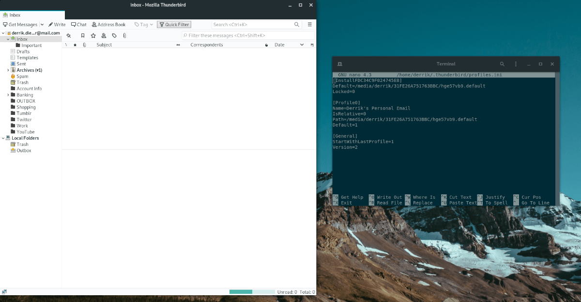Image resolution: width=581 pixels, height=302 pixels.
Task: Expand the Archives folder
Action: click(x=9, y=70)
